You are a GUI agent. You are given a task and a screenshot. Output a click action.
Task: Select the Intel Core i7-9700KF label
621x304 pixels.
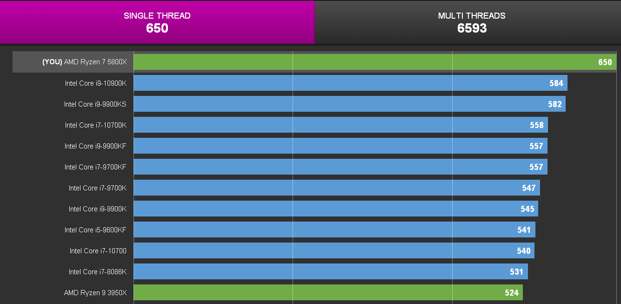[95, 167]
